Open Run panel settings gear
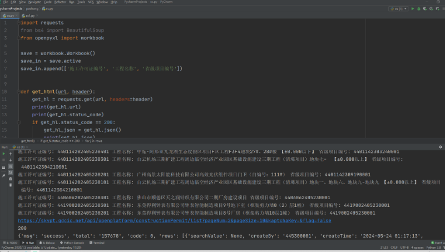Viewport: 445px width, 252px height. 441,147
